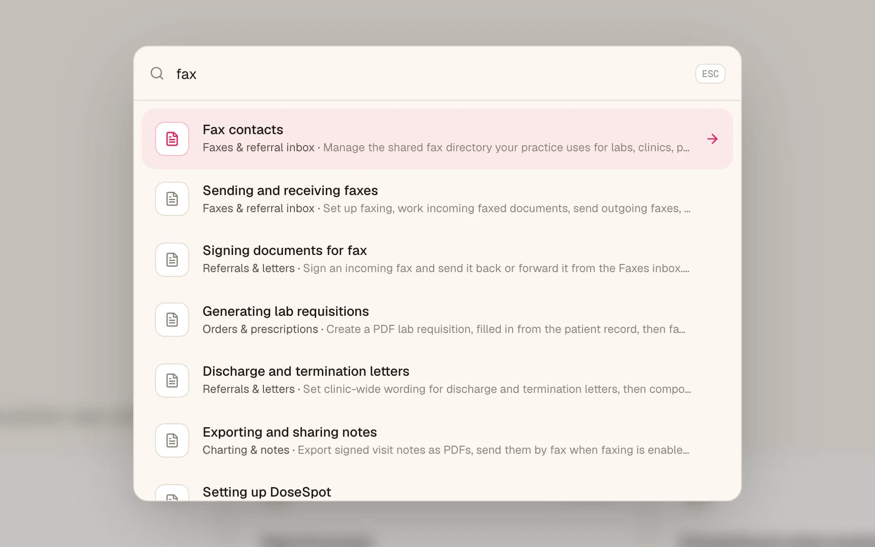Click "Referrals & letters" label under Signing documents
Screen dimensions: 875x547
click(249, 268)
